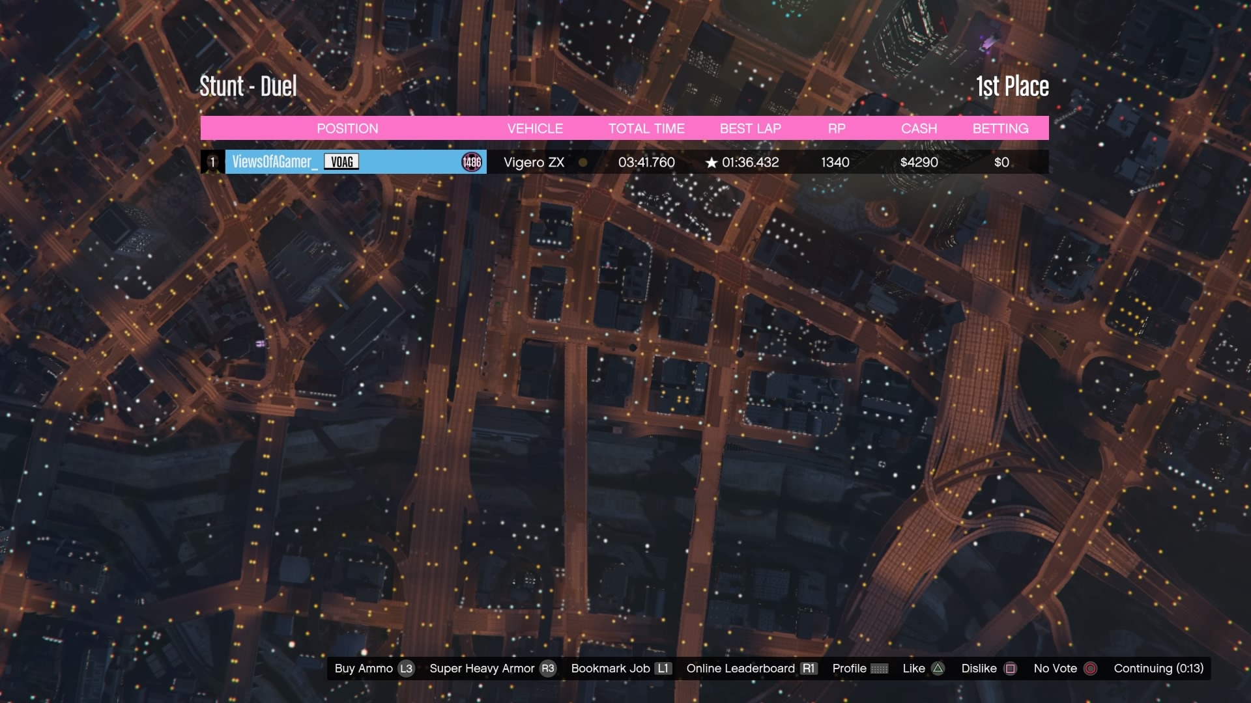Screen dimensions: 1251x703
Task: Click the L1 button icon for Bookmark Job
Action: coord(663,669)
